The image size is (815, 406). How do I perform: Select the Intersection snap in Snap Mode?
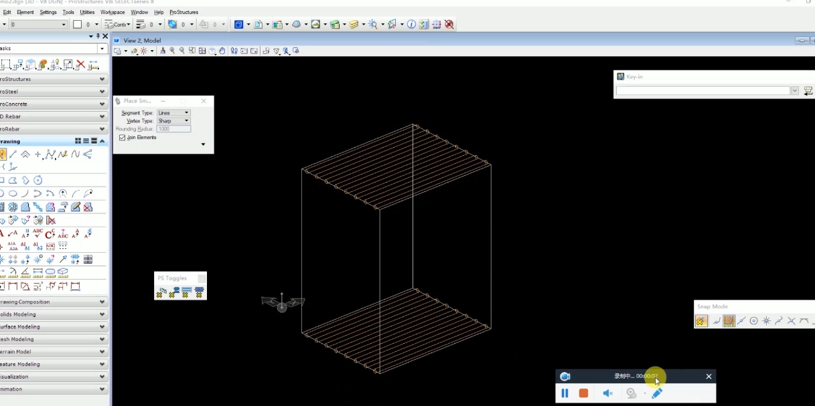click(x=792, y=321)
